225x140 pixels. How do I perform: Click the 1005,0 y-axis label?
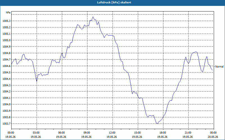click(x=6, y=40)
